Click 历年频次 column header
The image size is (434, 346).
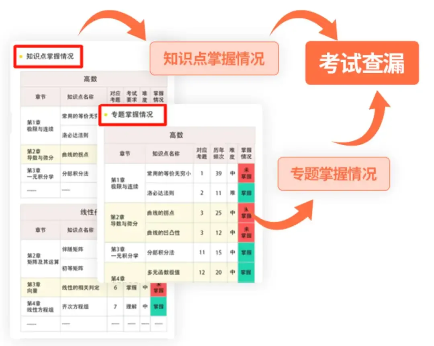[218, 153]
